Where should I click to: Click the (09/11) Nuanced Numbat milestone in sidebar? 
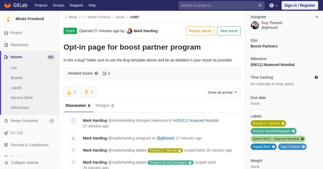tap(273, 65)
